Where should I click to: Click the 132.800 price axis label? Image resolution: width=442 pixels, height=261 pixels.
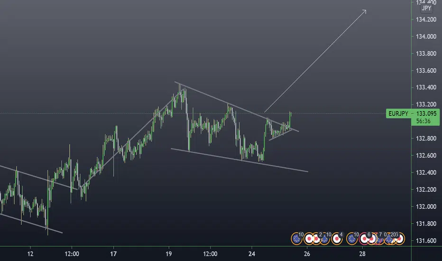(x=426, y=138)
